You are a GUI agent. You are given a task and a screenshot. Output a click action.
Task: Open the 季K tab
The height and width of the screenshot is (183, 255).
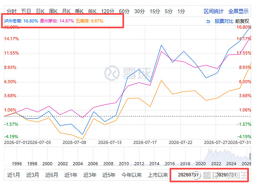[x=79, y=11]
